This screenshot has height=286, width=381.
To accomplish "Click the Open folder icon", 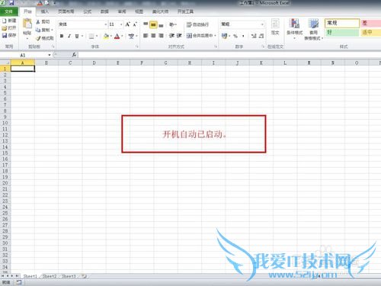I will [x=5, y=28].
